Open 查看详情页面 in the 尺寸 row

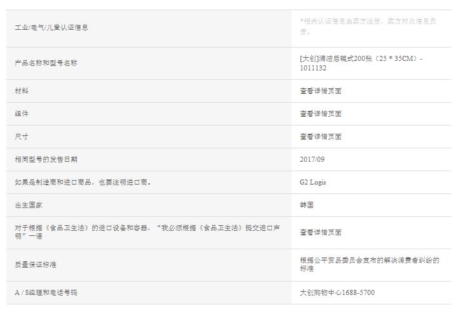(x=321, y=136)
